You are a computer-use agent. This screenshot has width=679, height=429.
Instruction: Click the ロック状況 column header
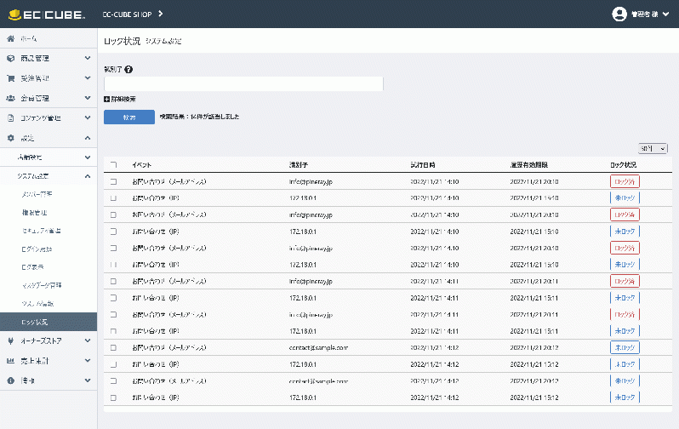[623, 164]
